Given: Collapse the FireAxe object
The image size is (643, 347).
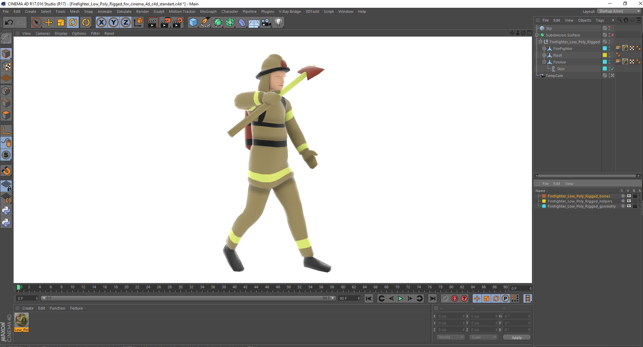Looking at the screenshot, I should pyautogui.click(x=544, y=62).
